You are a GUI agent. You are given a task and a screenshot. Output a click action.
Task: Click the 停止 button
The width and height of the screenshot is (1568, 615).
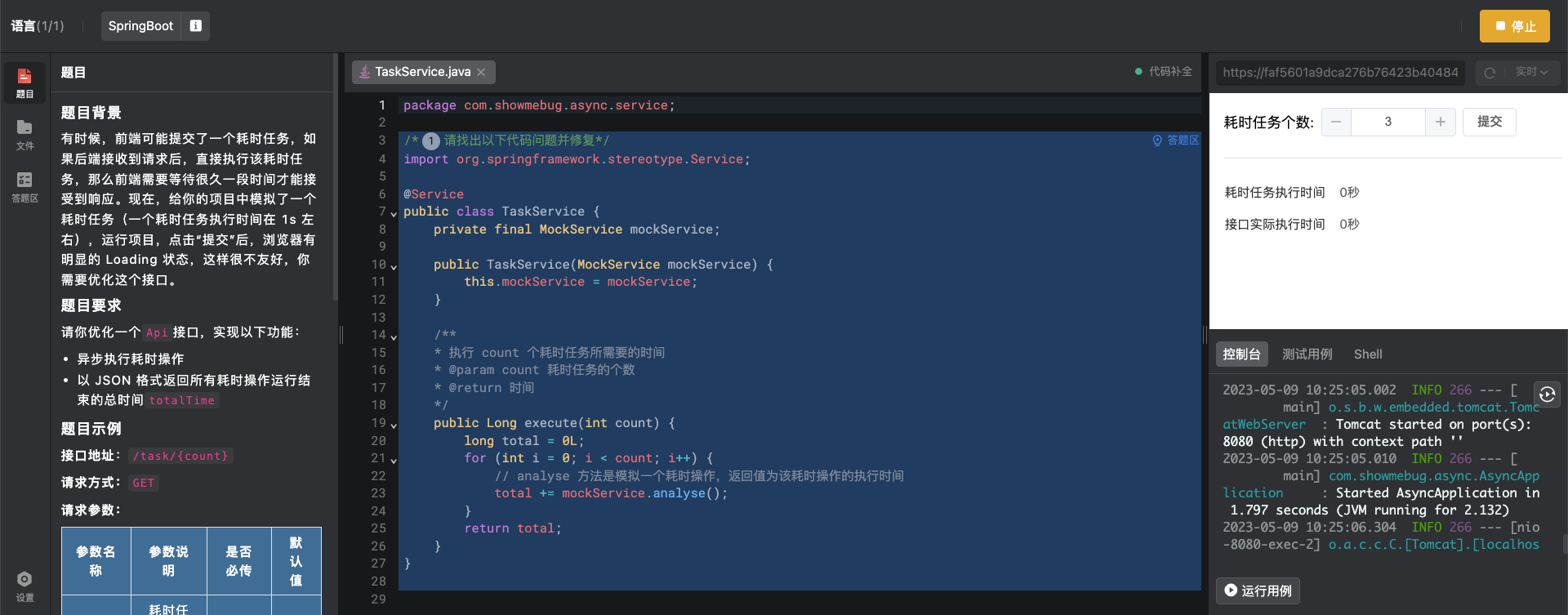1515,26
